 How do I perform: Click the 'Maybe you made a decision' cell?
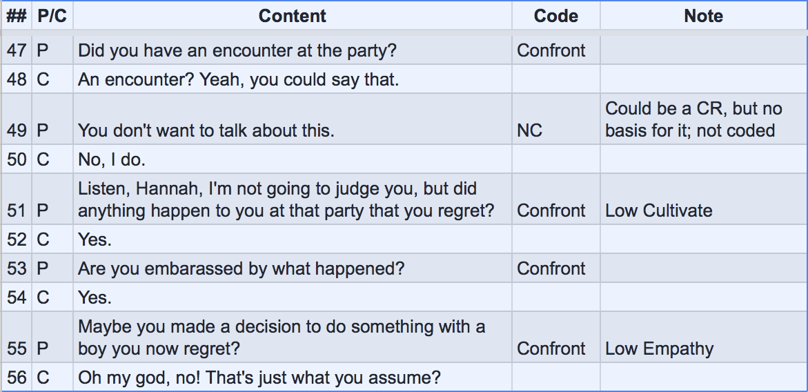281,337
